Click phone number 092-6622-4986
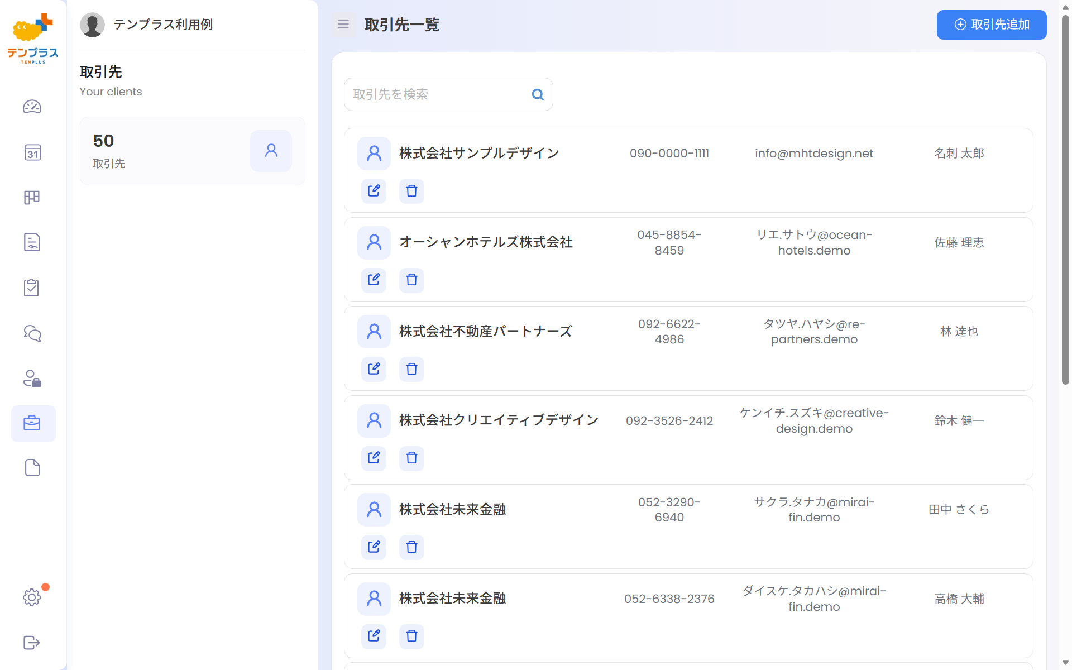 [x=669, y=331]
